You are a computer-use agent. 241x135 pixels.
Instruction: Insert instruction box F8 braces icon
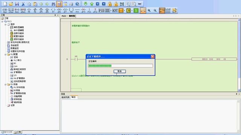71,10
